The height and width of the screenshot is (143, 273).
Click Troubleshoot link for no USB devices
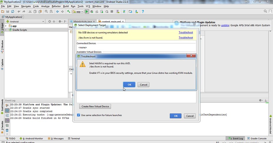point(186,32)
